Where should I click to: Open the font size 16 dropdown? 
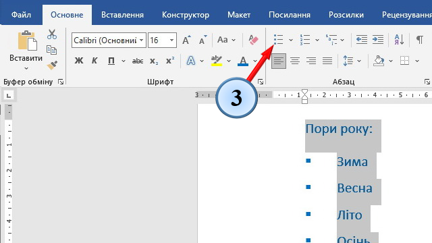pos(171,40)
